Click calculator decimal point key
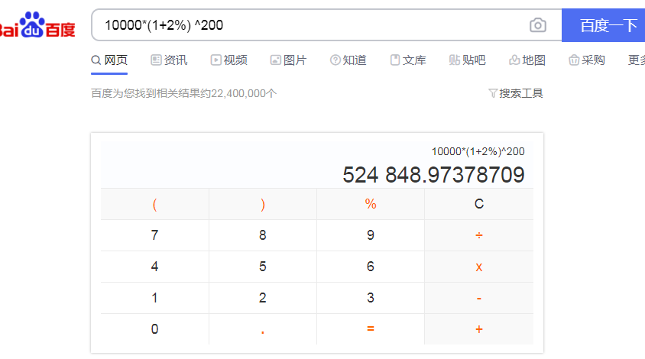645x359 pixels. 263,329
